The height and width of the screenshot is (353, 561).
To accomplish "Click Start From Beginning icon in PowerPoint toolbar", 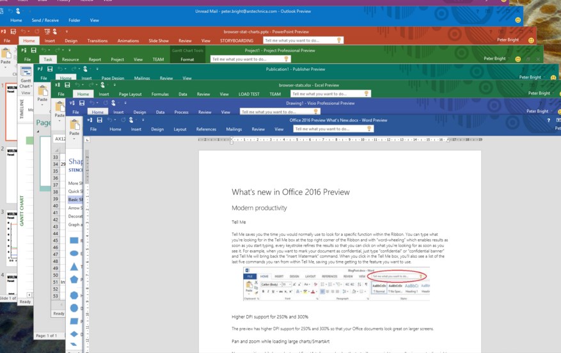I will click(x=47, y=31).
